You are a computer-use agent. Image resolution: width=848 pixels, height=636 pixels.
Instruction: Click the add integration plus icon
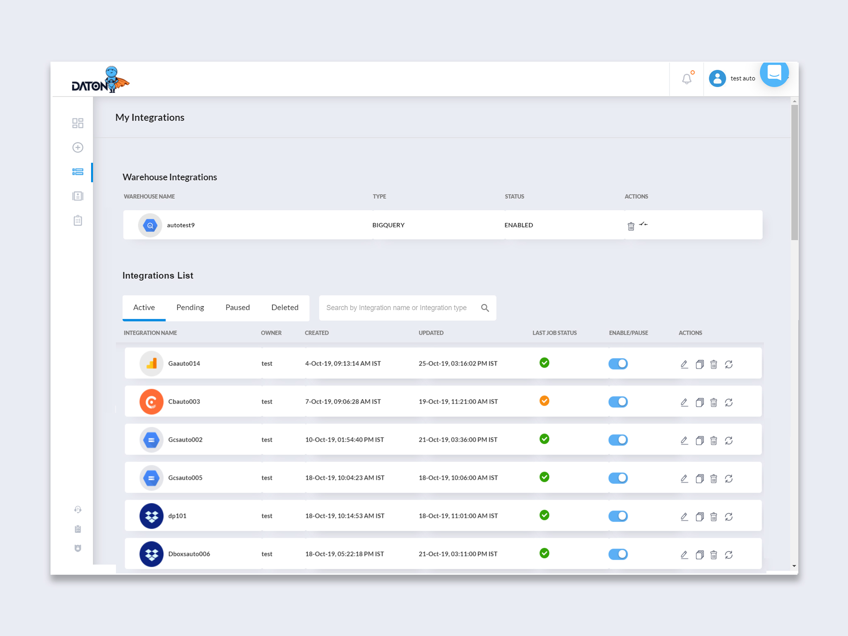tap(77, 147)
